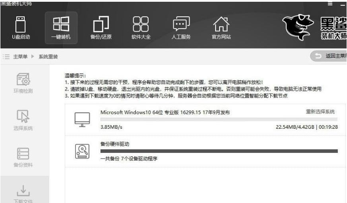The width and height of the screenshot is (347, 203).
Task: Click 主菜单 in the breadcrumb
Action: pos(20,56)
